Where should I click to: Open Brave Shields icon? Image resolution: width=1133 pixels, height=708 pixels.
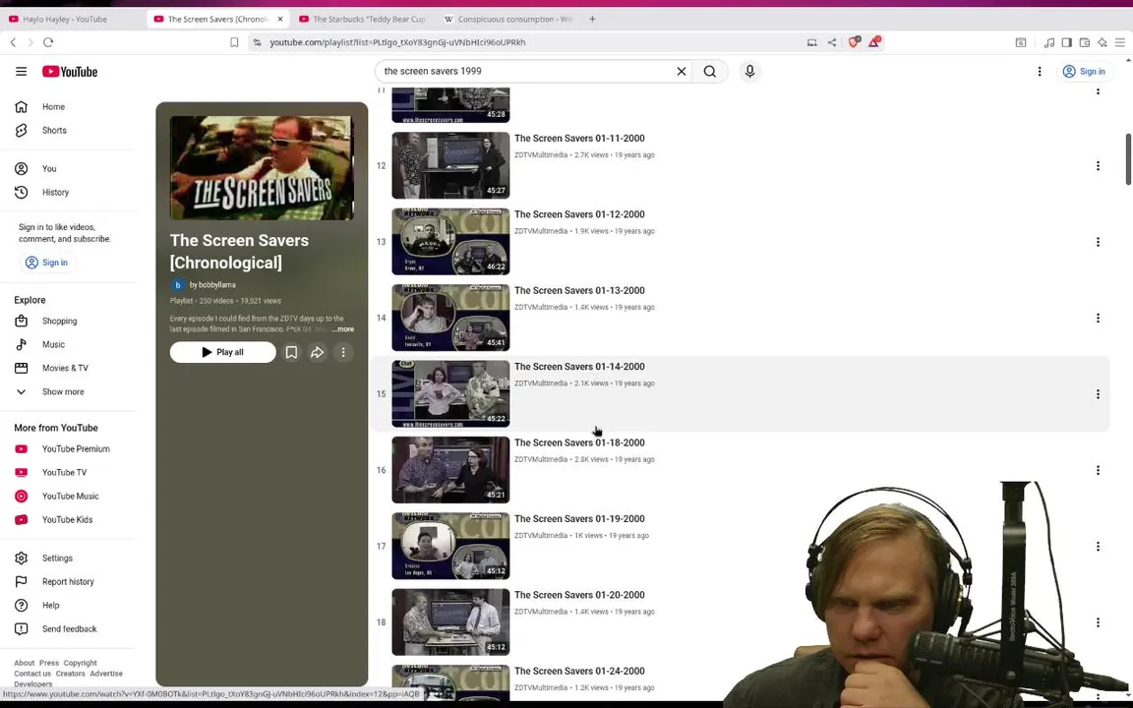(854, 42)
